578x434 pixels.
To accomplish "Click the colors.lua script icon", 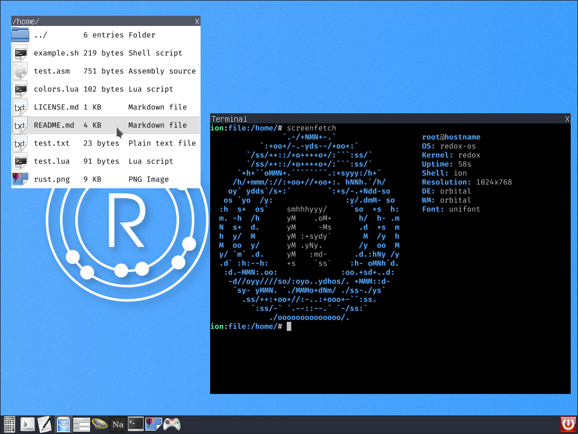I will 20,89.
